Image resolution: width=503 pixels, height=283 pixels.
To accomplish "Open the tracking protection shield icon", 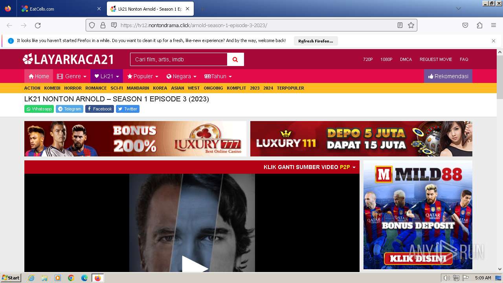I will pyautogui.click(x=92, y=25).
